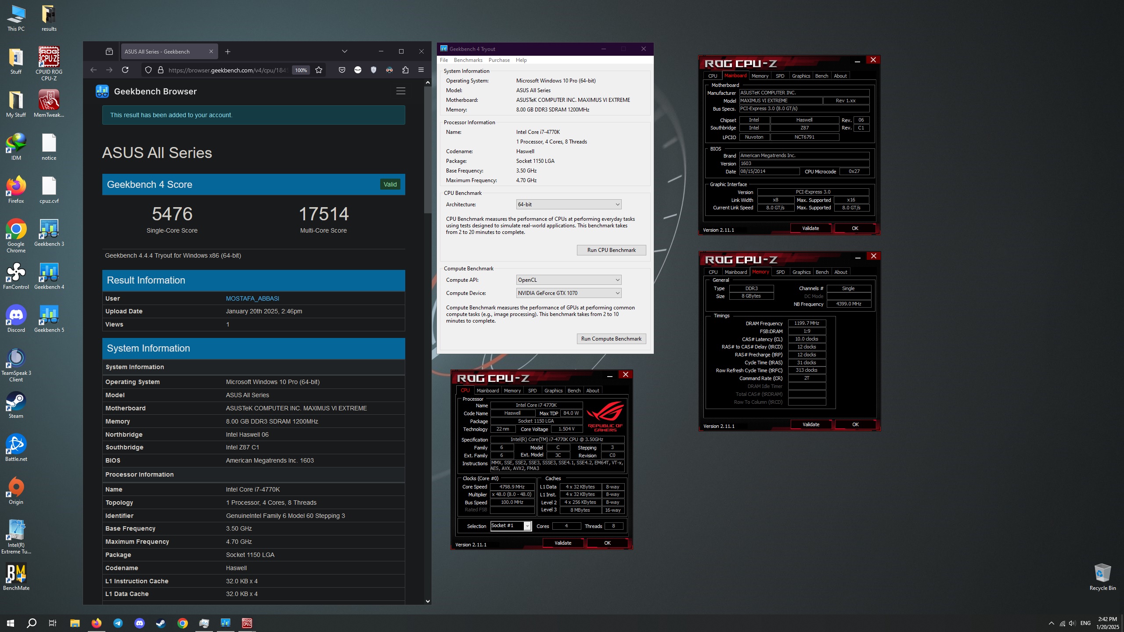
Task: Click the scroll down arrow in browser
Action: pyautogui.click(x=428, y=601)
